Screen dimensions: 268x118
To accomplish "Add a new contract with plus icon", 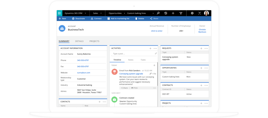I will (x=201, y=85).
